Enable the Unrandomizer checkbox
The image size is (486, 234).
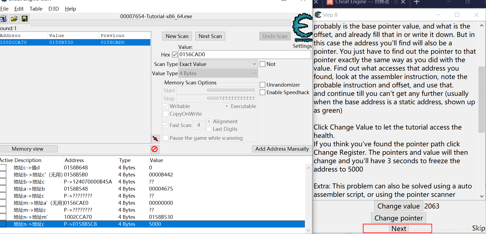pyautogui.click(x=262, y=85)
